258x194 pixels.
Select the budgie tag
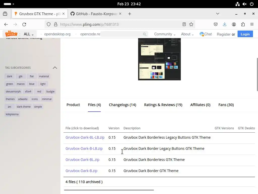50,91
